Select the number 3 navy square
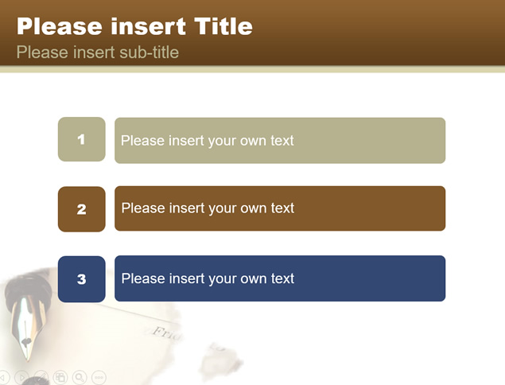Screen dimensions: 505x385 81,279
